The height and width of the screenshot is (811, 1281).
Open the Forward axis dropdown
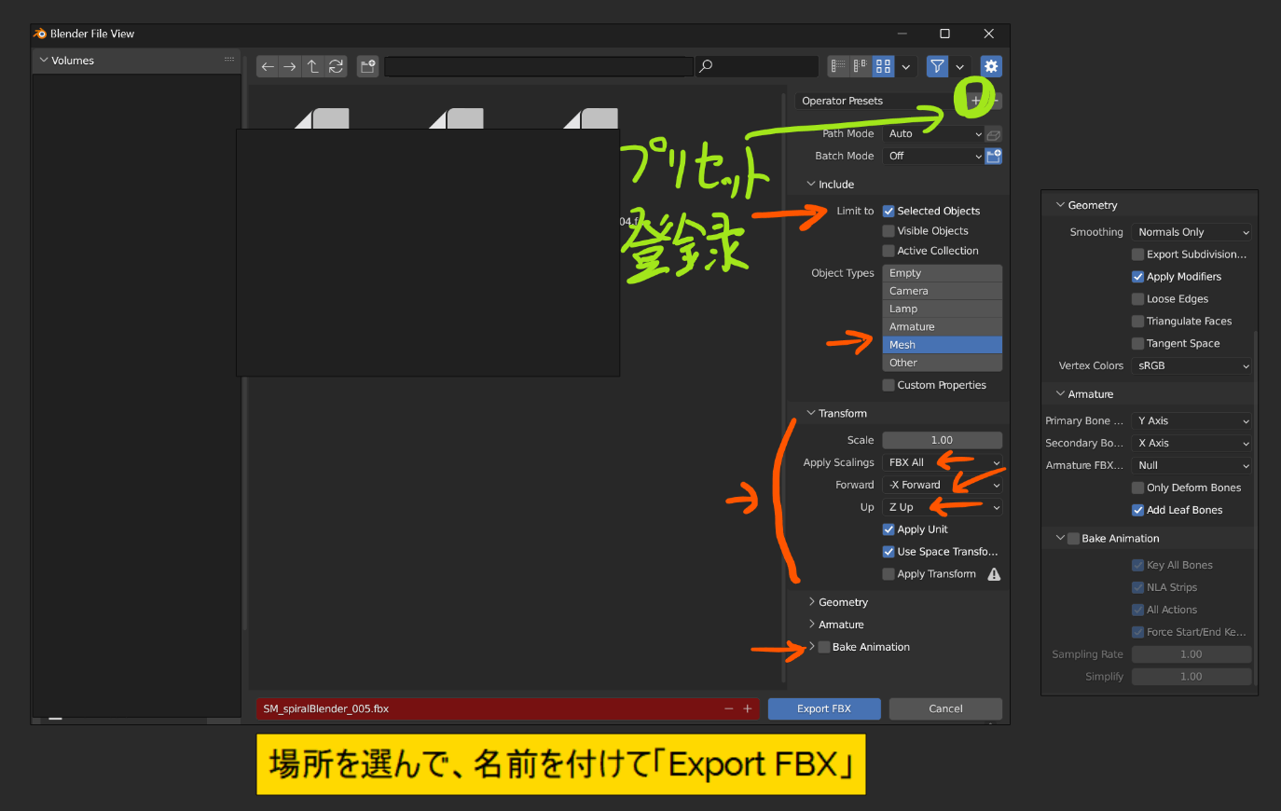943,485
